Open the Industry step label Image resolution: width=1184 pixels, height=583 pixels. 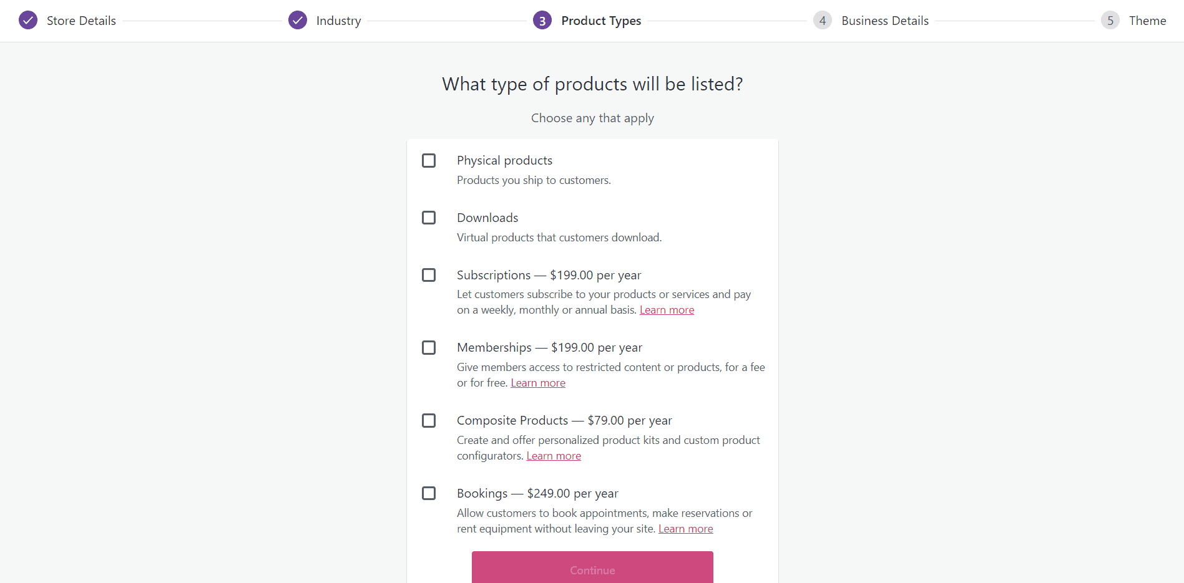point(338,21)
